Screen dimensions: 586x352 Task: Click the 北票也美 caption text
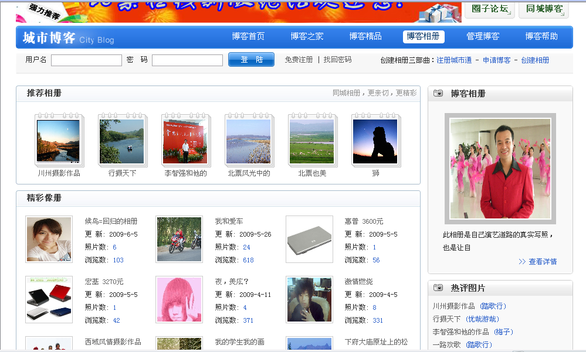pyautogui.click(x=312, y=173)
